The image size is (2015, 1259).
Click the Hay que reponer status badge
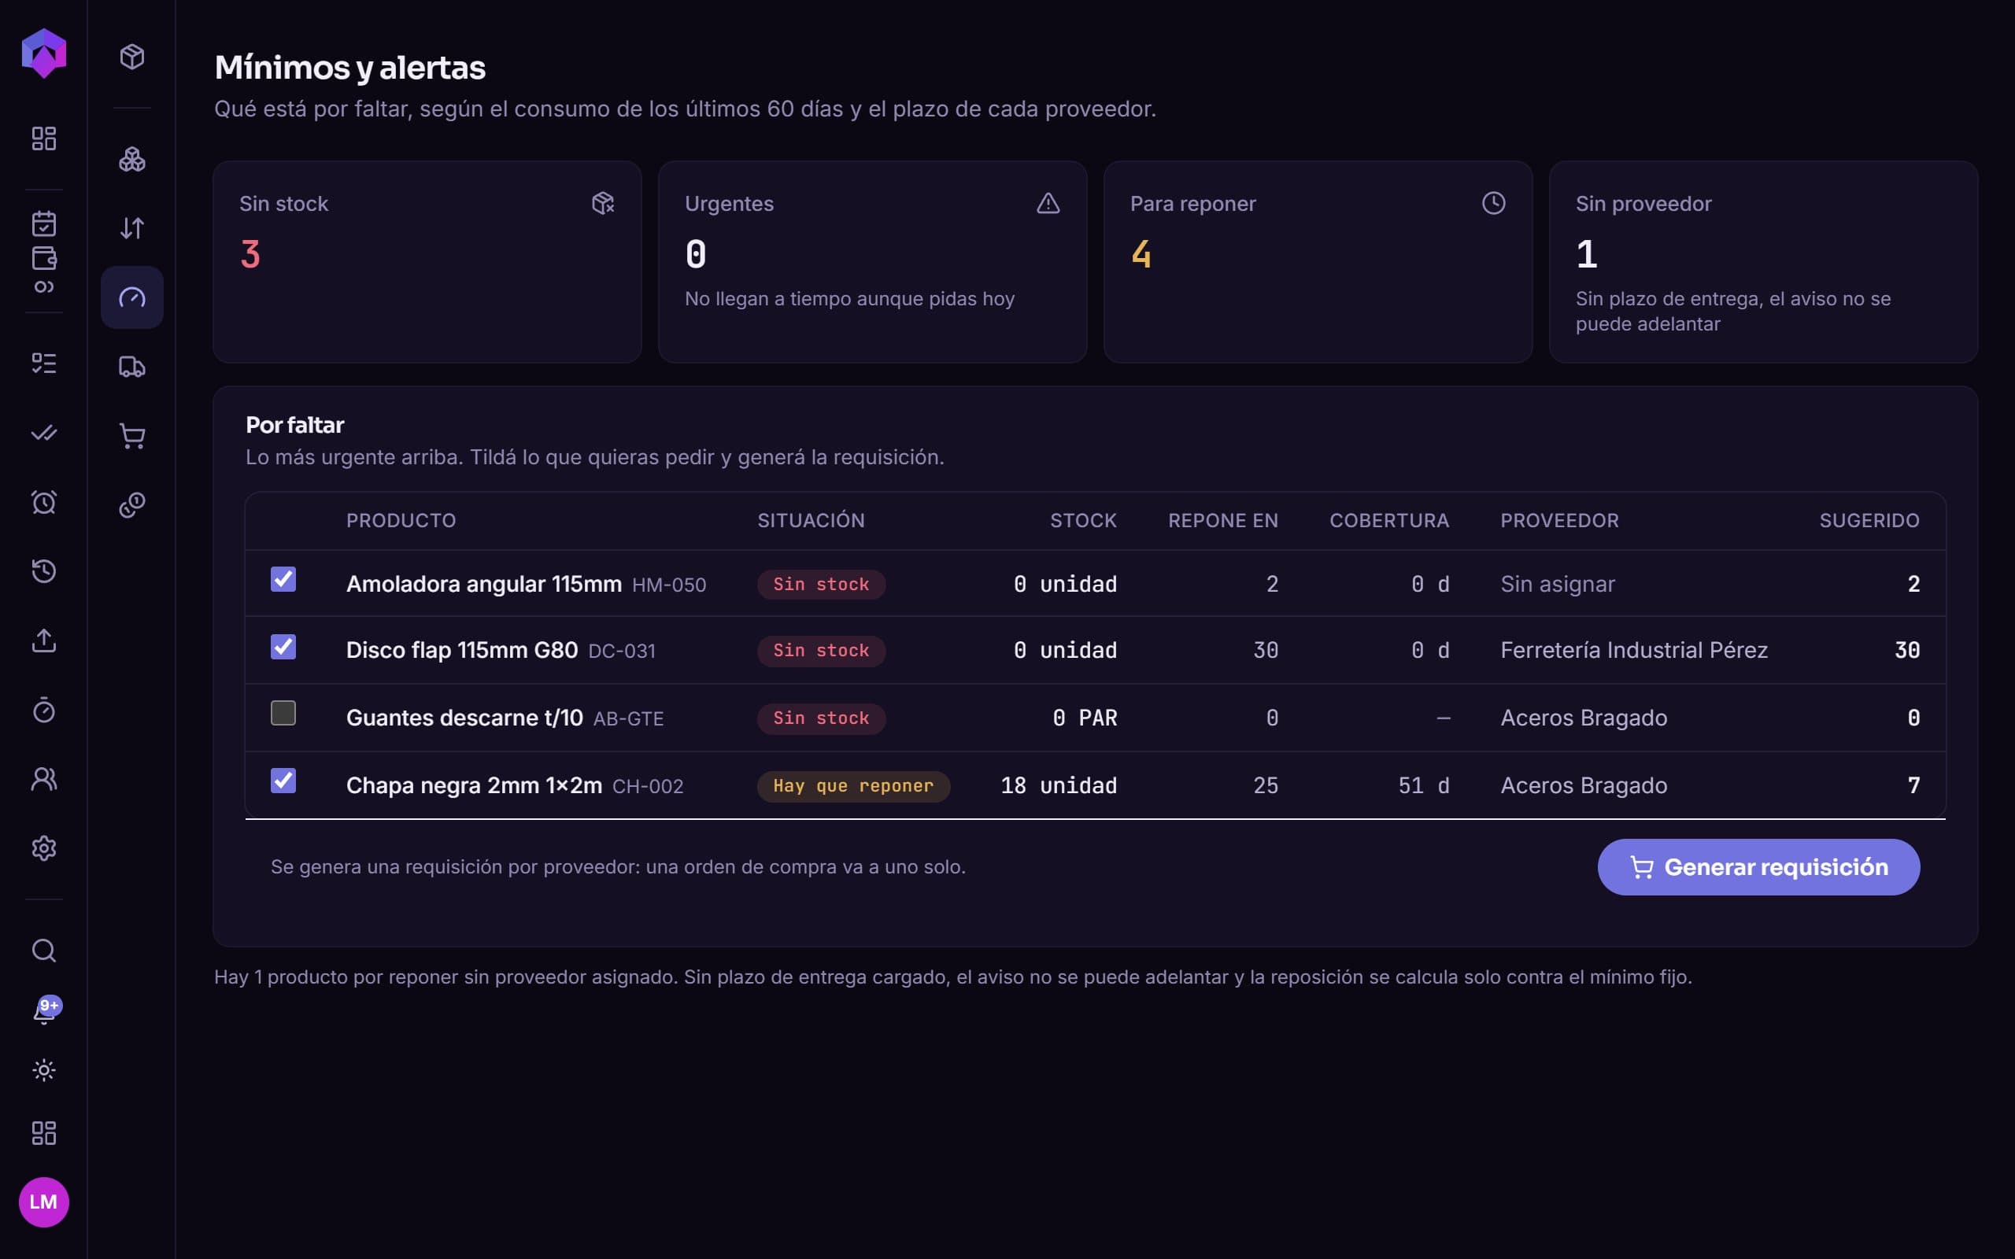853,786
